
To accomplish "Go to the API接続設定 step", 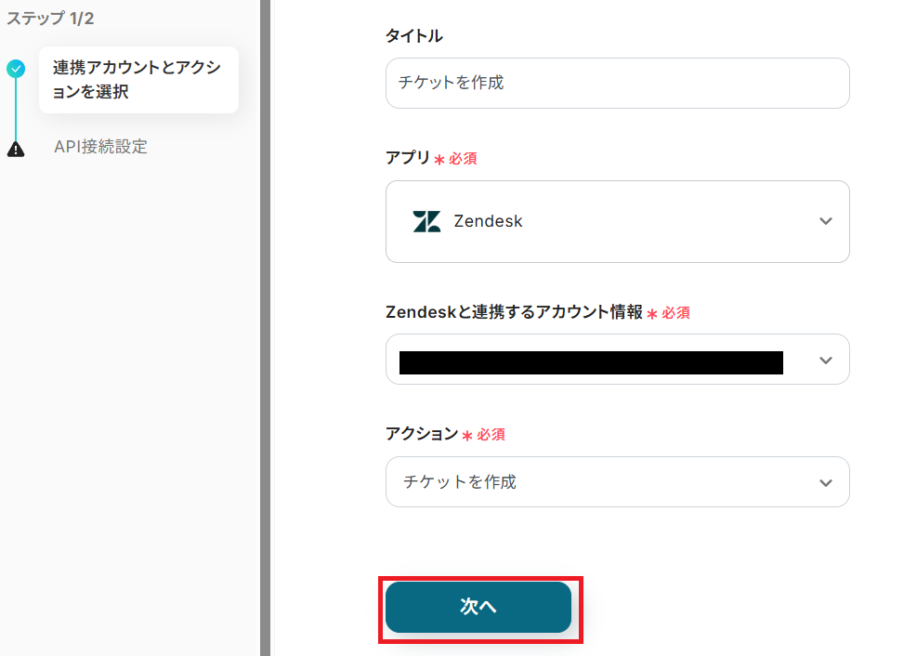I will click(100, 147).
